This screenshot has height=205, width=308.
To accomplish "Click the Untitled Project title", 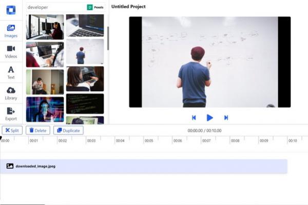I will click(x=128, y=7).
